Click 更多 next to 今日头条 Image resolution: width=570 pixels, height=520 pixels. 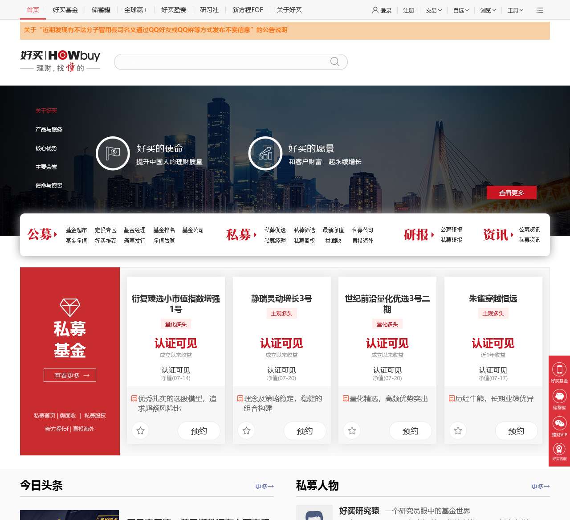click(264, 487)
